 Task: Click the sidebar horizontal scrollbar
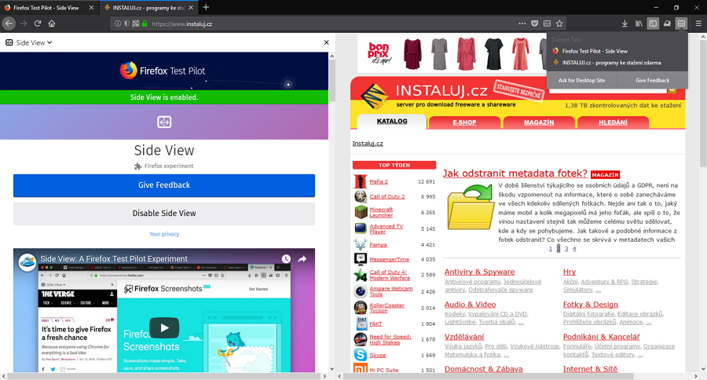[164, 376]
